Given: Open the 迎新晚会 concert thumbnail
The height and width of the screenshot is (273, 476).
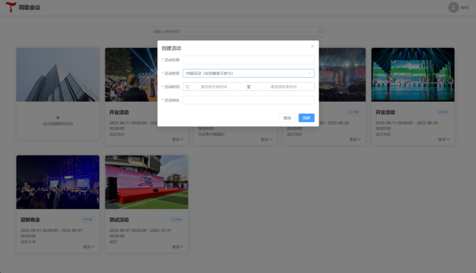Looking at the screenshot, I should click(58, 182).
